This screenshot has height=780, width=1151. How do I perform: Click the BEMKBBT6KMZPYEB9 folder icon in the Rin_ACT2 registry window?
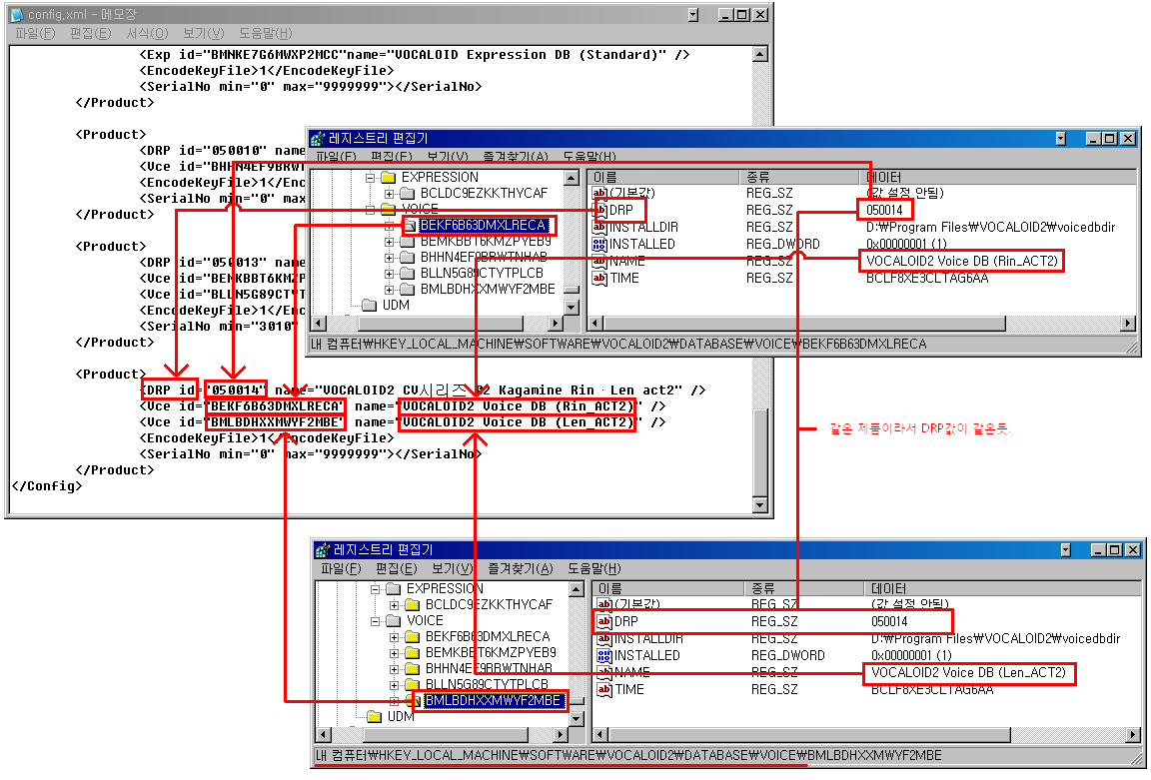click(408, 242)
